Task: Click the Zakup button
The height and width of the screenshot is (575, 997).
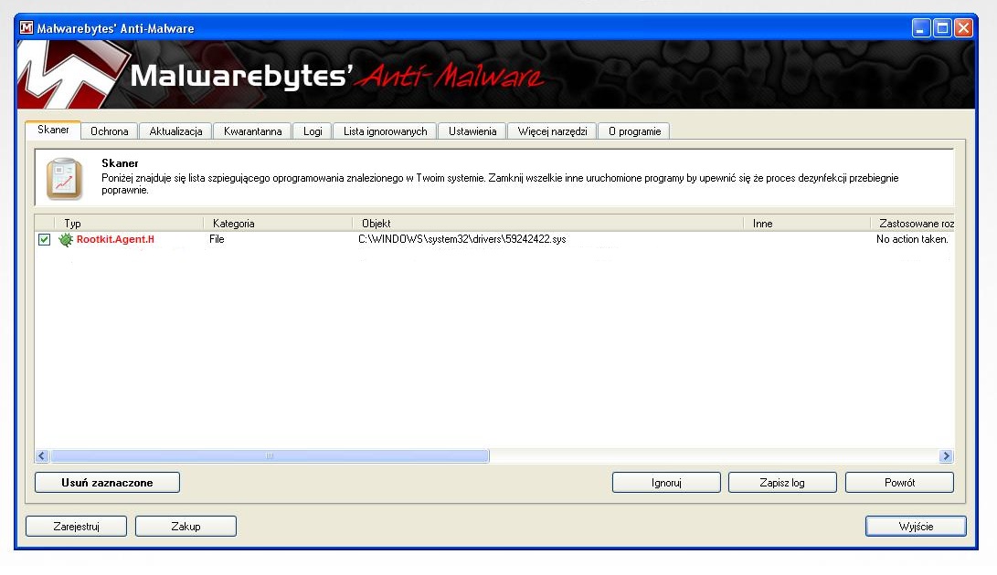Action: coord(186,526)
